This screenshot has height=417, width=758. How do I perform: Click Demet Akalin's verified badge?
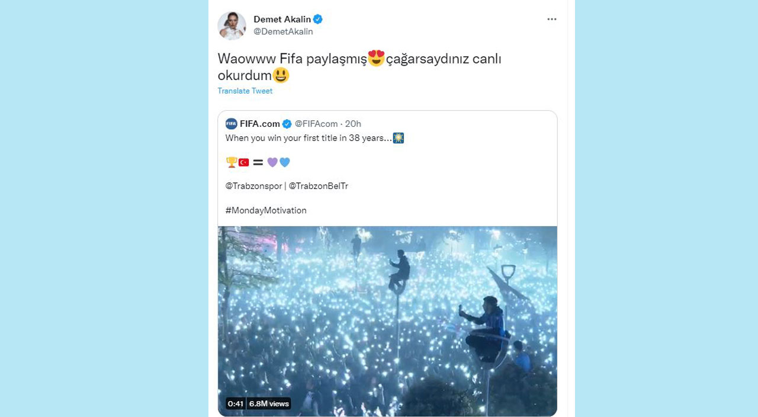(317, 19)
